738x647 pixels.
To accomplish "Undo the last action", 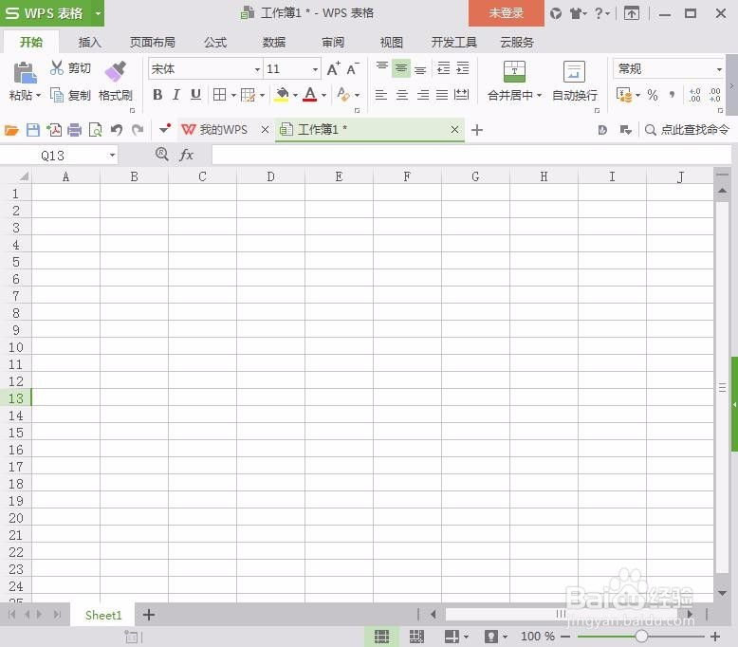I will tap(117, 130).
